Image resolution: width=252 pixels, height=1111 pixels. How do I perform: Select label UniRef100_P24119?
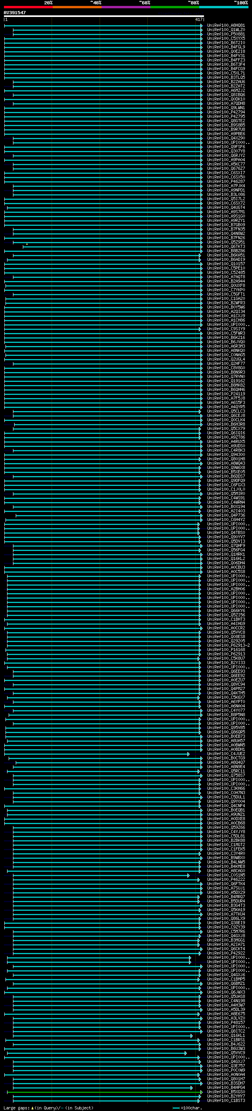(x=226, y=394)
